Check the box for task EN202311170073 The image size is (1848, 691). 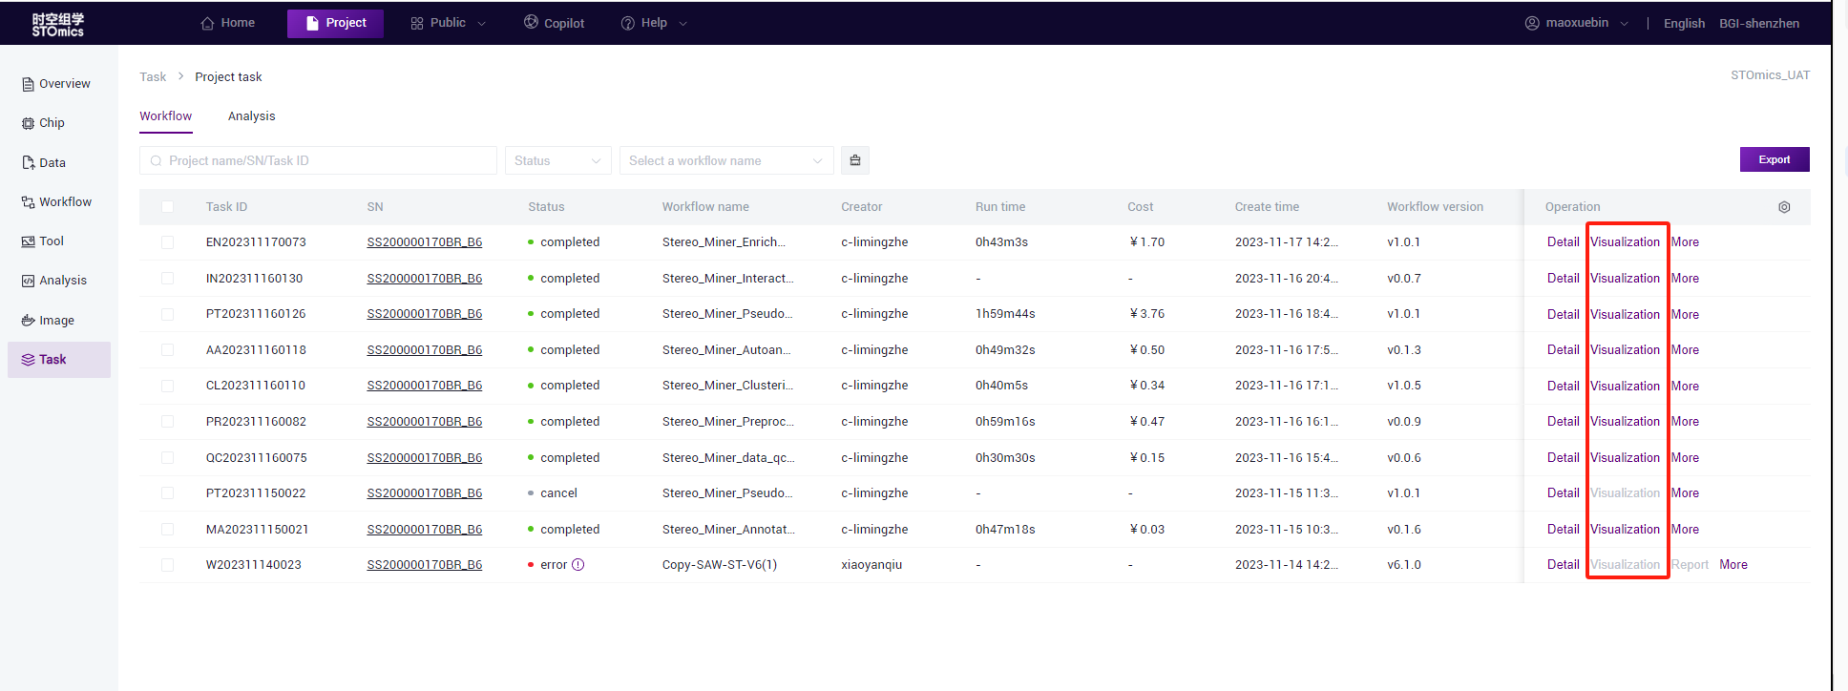tap(168, 242)
